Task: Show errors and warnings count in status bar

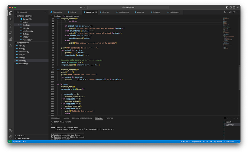Action: click(17, 141)
